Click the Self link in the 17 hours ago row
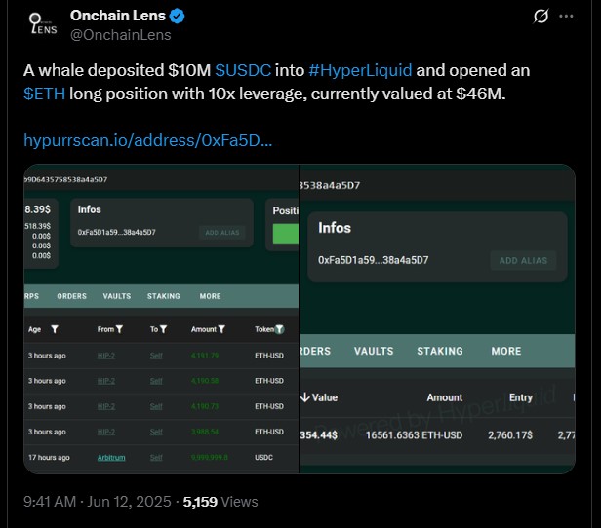Screen dimensions: 601x528 [x=156, y=458]
